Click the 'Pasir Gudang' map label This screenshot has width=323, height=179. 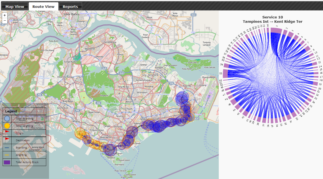click(x=145, y=36)
